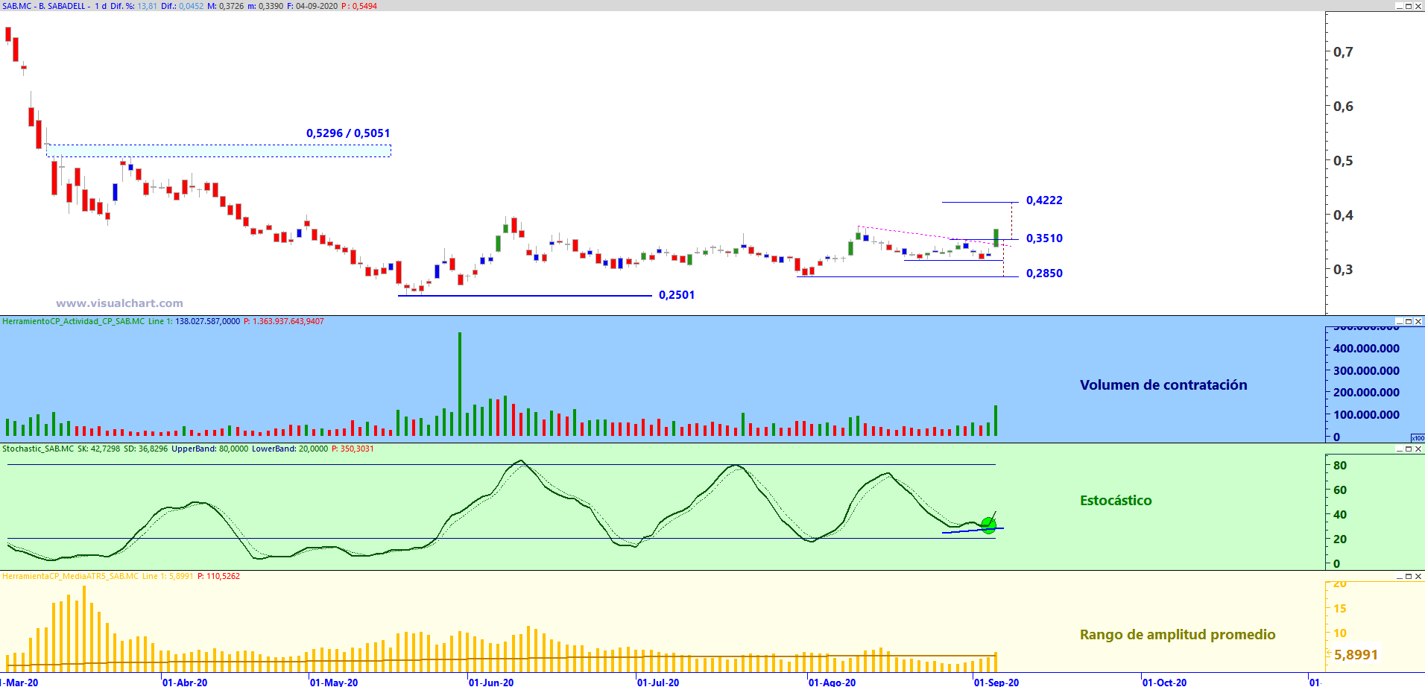The image size is (1425, 687).
Task: Select the SAB.MC - B. SABADELL chart title
Action: [x=44, y=6]
